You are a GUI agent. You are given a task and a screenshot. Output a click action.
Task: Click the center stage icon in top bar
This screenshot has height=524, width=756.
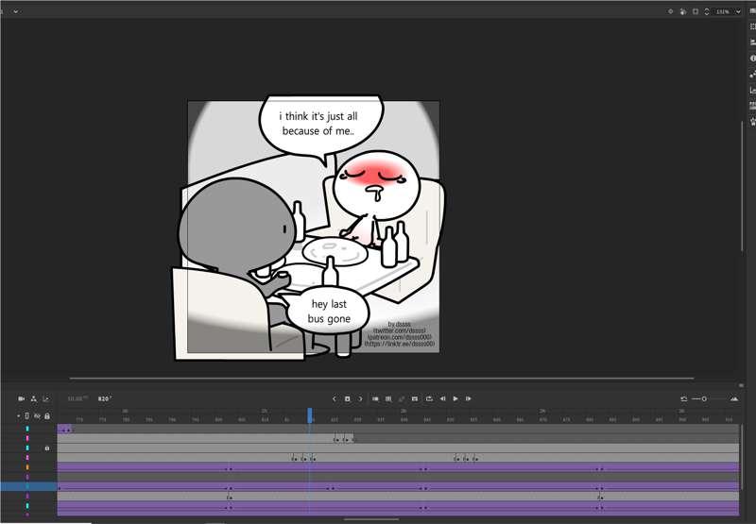[670, 11]
